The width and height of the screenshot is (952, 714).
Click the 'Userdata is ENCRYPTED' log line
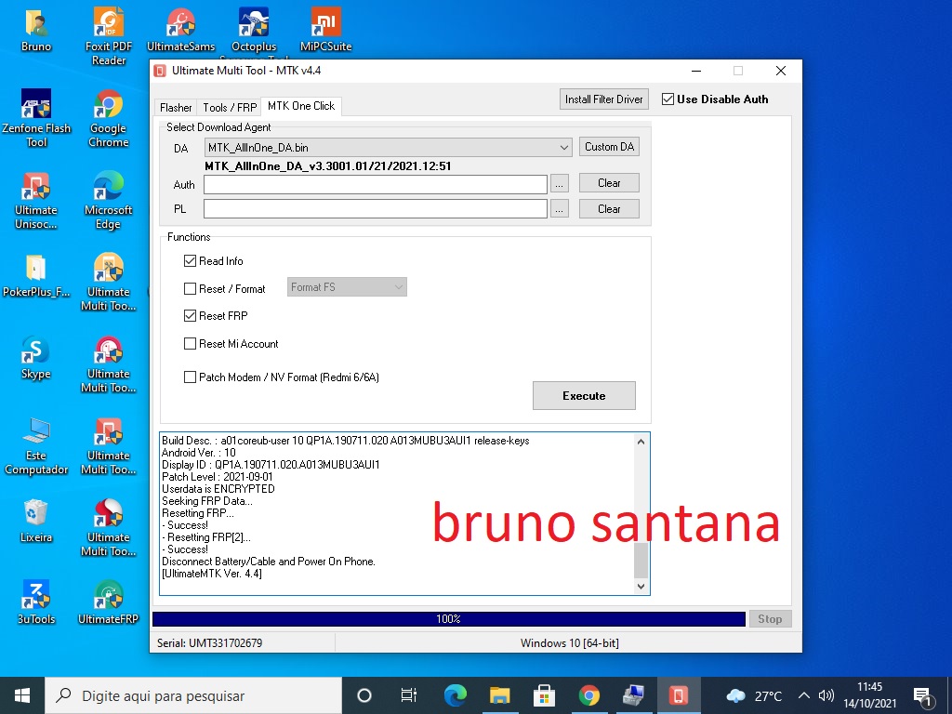(218, 489)
